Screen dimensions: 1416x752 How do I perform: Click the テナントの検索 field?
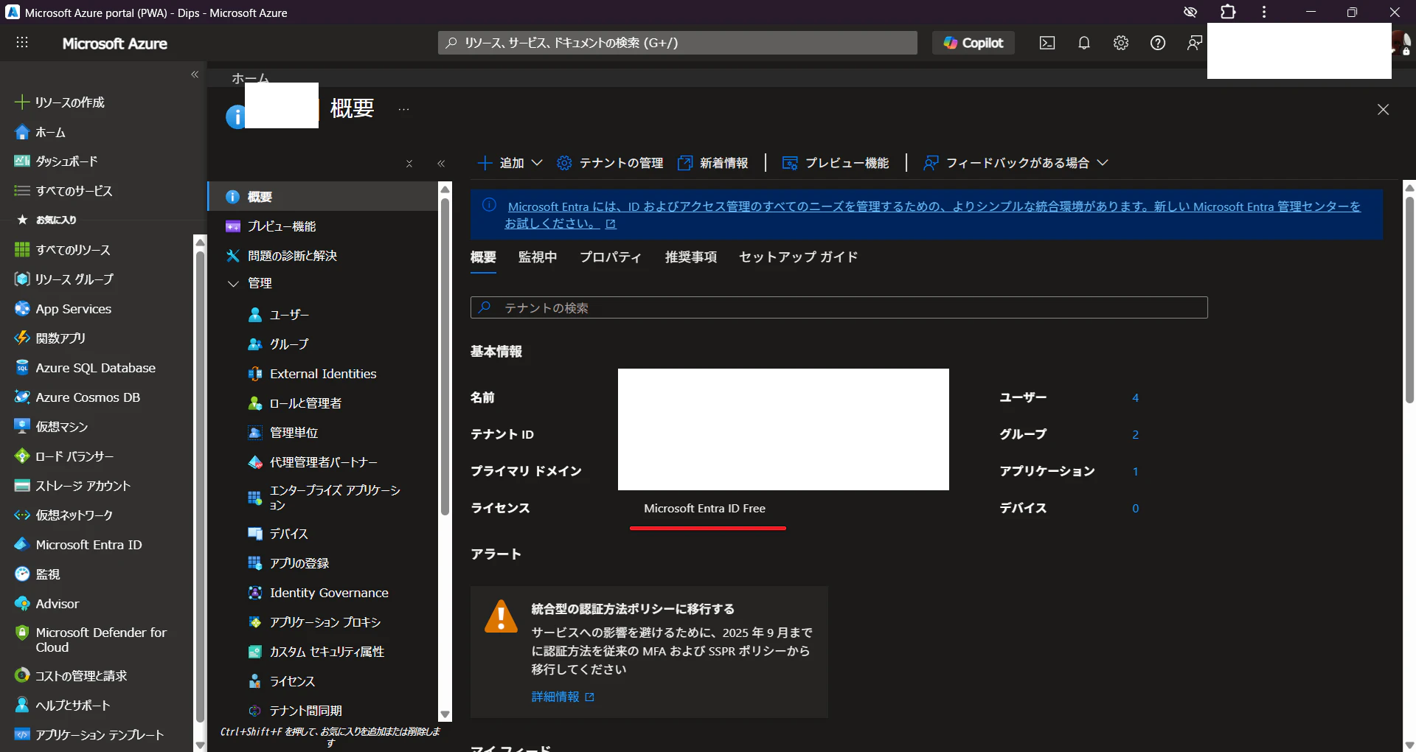pos(839,307)
